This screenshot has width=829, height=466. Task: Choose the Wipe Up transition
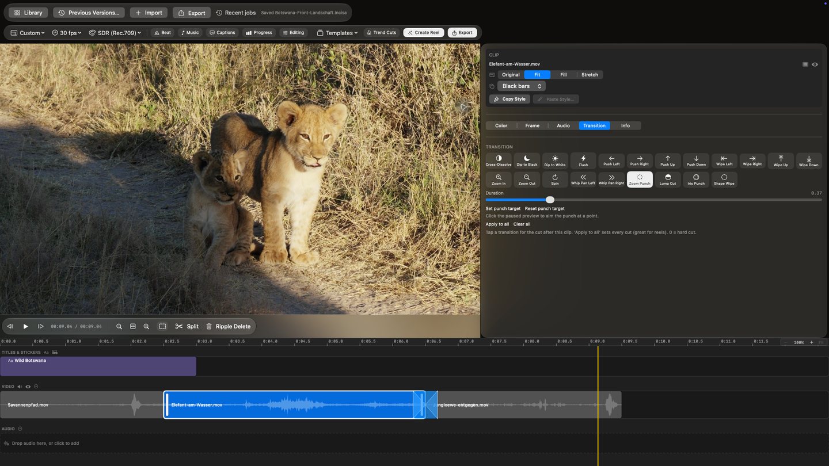[x=781, y=161]
